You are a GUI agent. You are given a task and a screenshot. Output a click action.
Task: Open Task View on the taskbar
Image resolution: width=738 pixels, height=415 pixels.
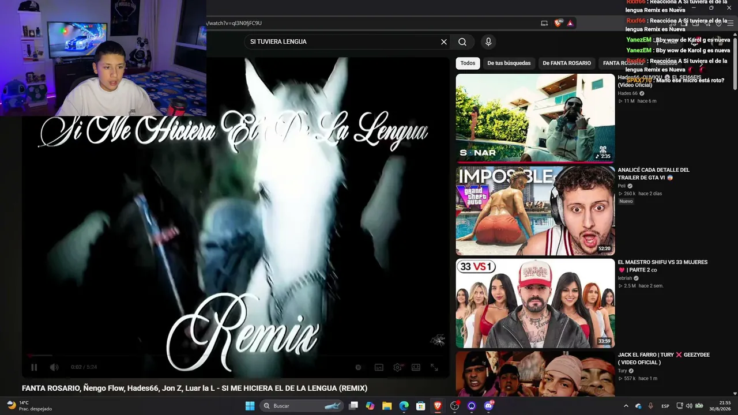tap(353, 406)
